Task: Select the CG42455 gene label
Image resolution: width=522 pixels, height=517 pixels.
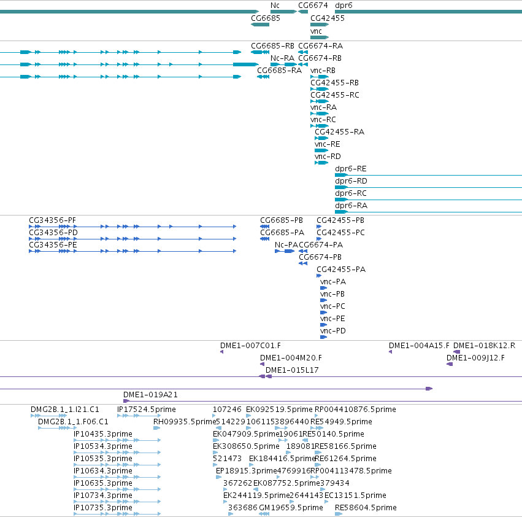Action: pos(328,18)
